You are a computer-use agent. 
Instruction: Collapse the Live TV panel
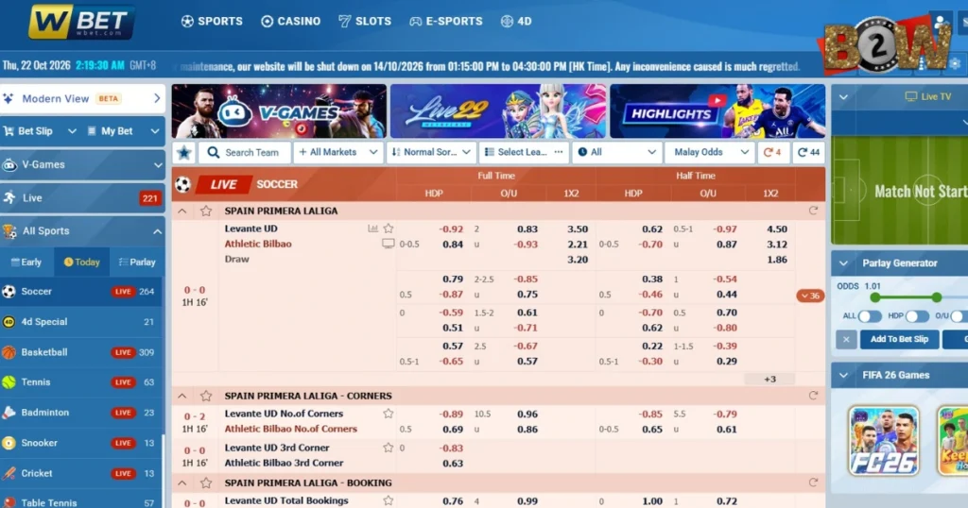[843, 97]
